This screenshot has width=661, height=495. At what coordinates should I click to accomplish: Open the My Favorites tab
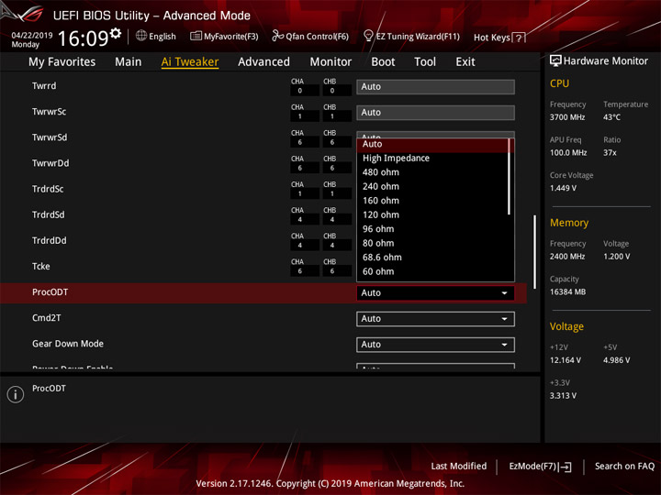[62, 62]
